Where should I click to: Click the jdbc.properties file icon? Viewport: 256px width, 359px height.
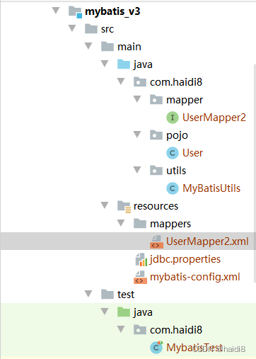point(141,259)
